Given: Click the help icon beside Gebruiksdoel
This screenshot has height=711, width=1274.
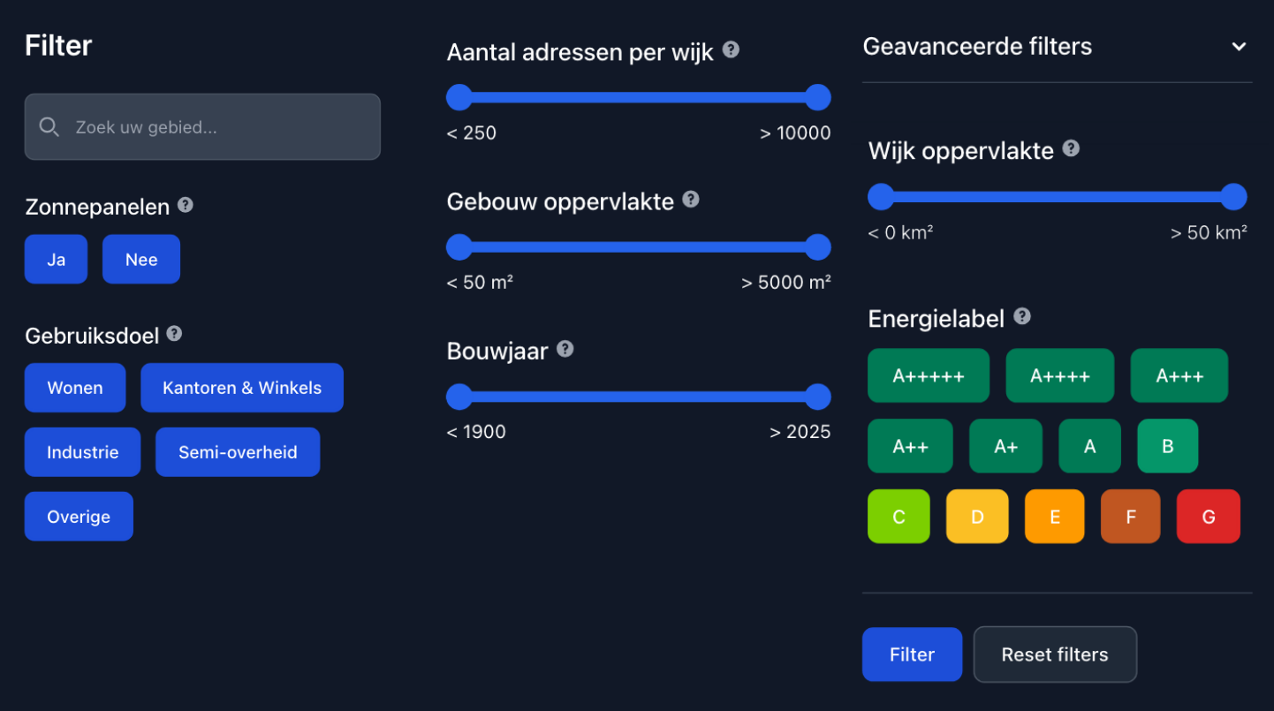Looking at the screenshot, I should (174, 334).
